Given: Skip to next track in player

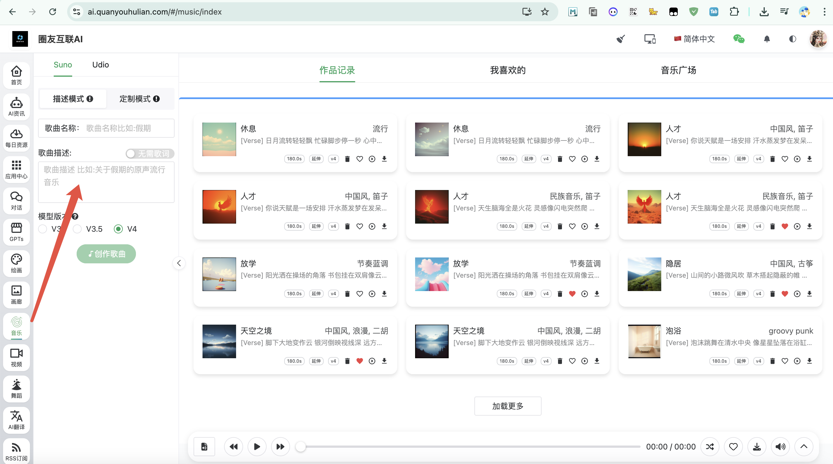Looking at the screenshot, I should click(280, 447).
